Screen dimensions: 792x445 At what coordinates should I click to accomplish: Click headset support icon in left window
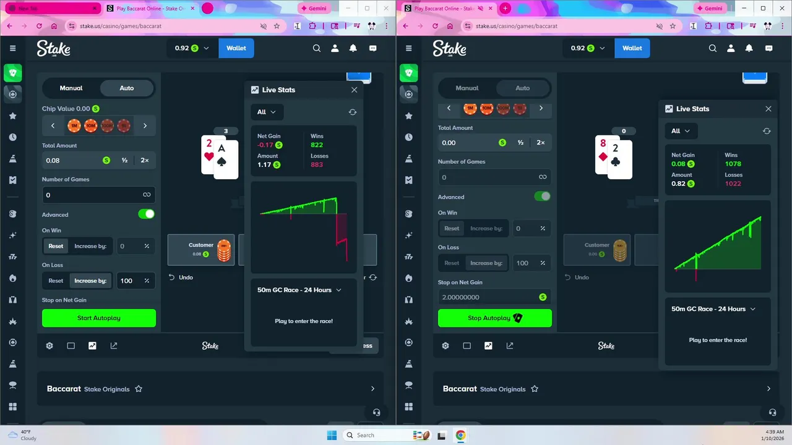pos(376,412)
